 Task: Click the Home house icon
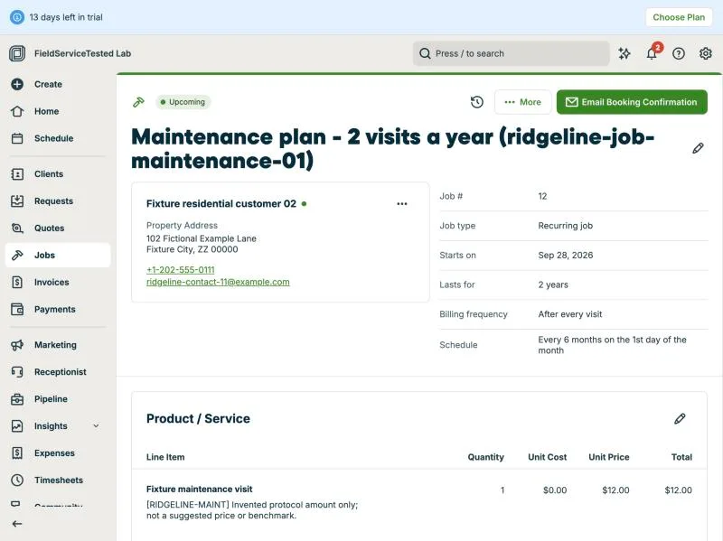(x=17, y=111)
